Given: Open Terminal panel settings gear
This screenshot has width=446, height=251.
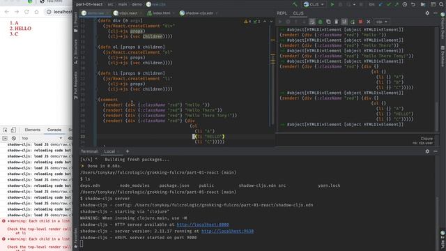Looking at the screenshot, I should coord(427,151).
